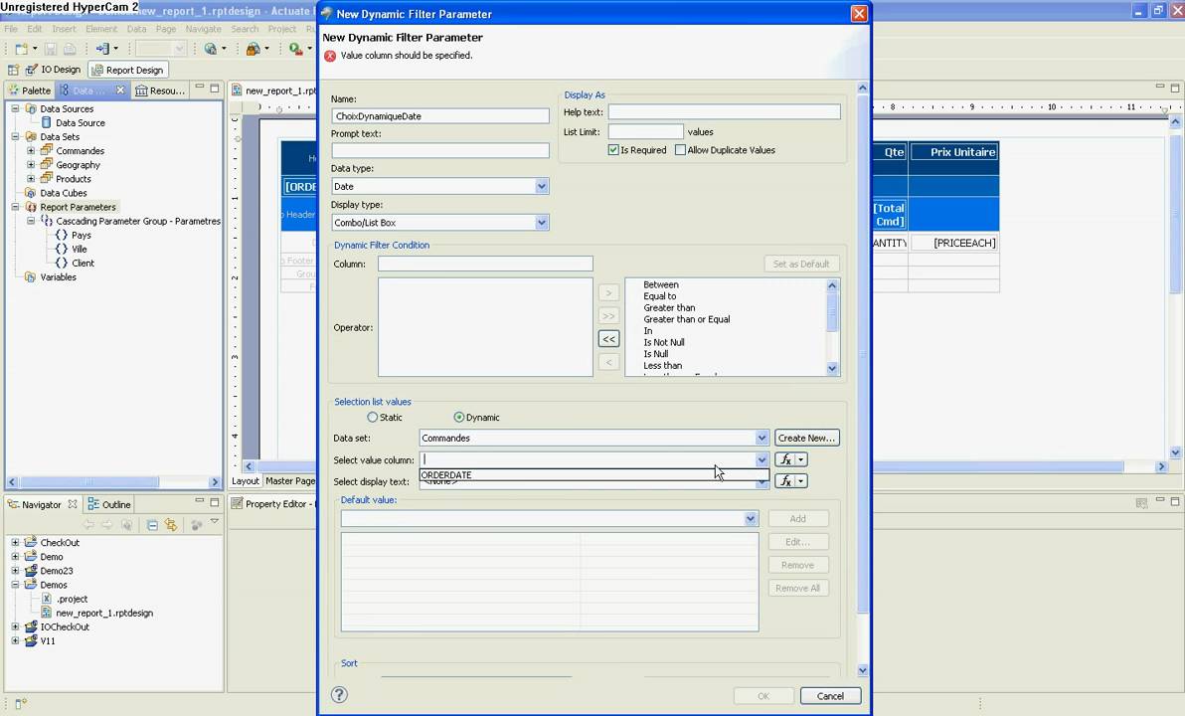Image resolution: width=1185 pixels, height=716 pixels.
Task: Collapse the Report Parameters node
Action: click(x=15, y=207)
